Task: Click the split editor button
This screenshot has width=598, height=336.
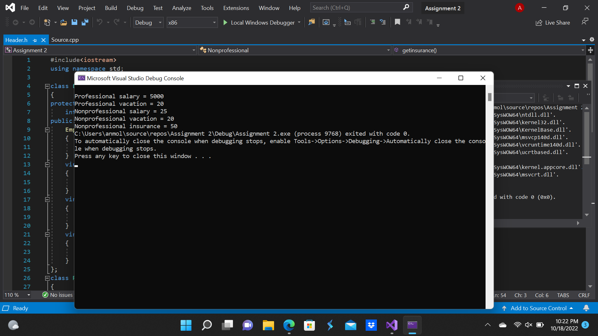Action: pos(591,50)
